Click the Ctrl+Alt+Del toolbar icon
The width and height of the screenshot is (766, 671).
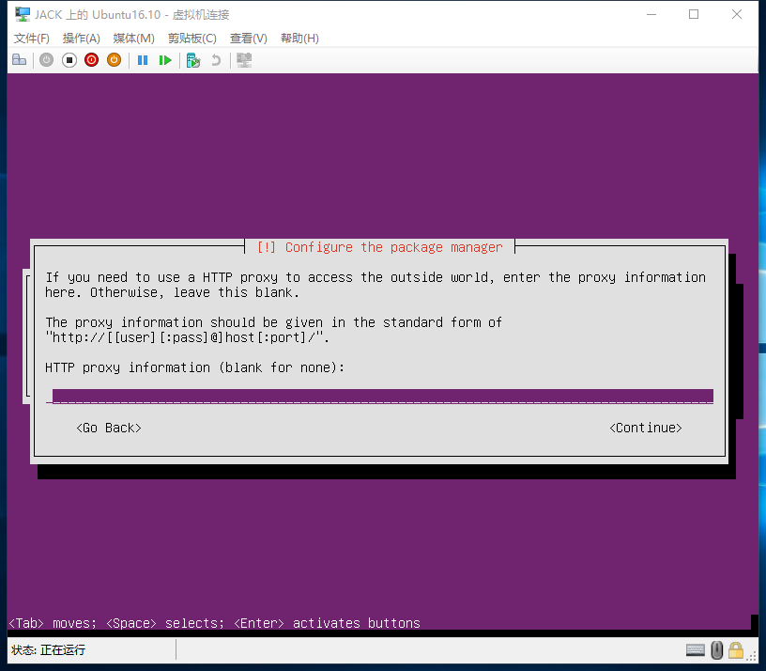[x=19, y=60]
